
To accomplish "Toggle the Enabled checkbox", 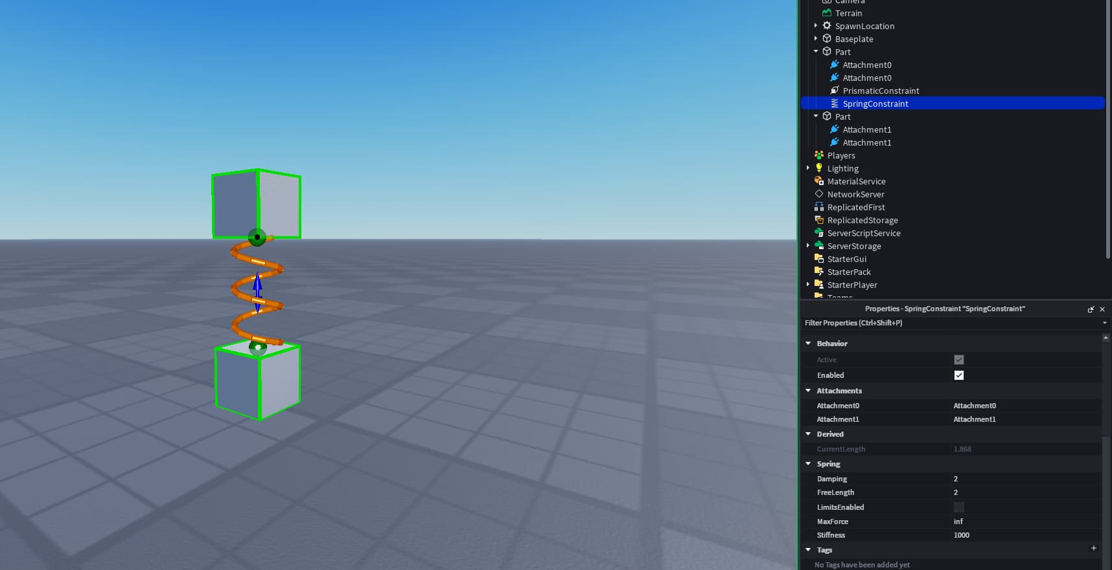I will pos(958,375).
